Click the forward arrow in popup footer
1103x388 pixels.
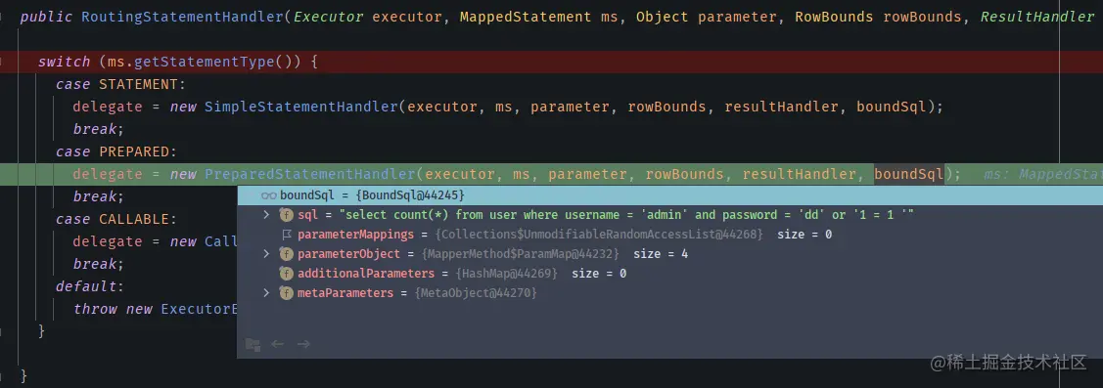(303, 344)
